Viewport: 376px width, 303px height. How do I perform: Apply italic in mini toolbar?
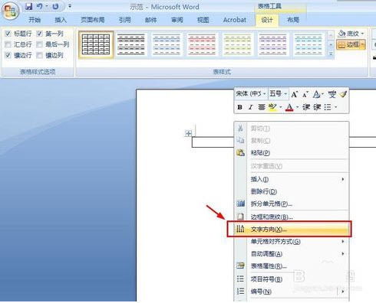[x=250, y=107]
